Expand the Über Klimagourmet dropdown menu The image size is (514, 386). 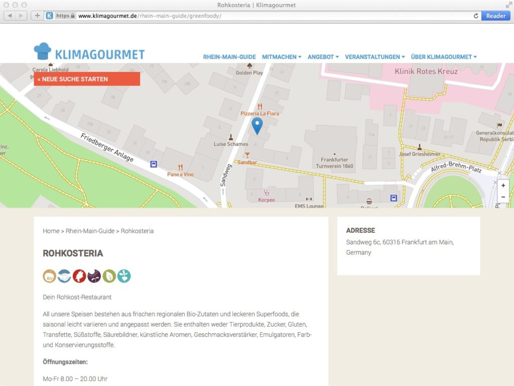444,57
